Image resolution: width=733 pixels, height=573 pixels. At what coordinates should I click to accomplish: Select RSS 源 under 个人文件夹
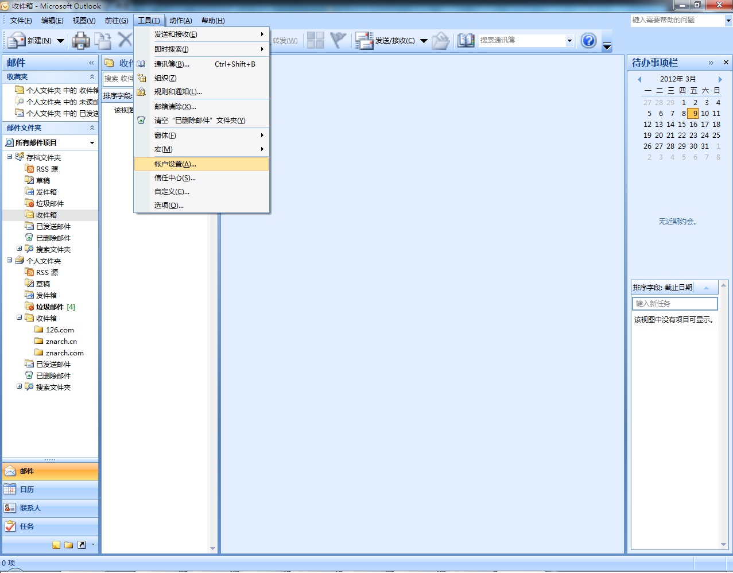[x=47, y=272]
